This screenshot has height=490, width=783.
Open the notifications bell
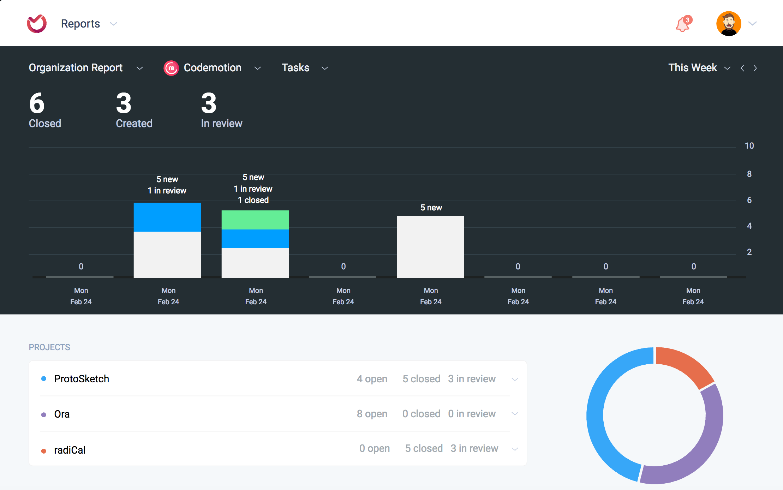(x=683, y=24)
